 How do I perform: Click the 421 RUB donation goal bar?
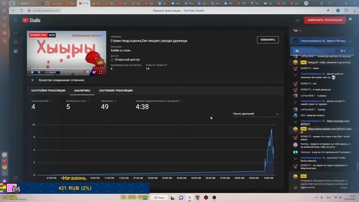pos(75,188)
